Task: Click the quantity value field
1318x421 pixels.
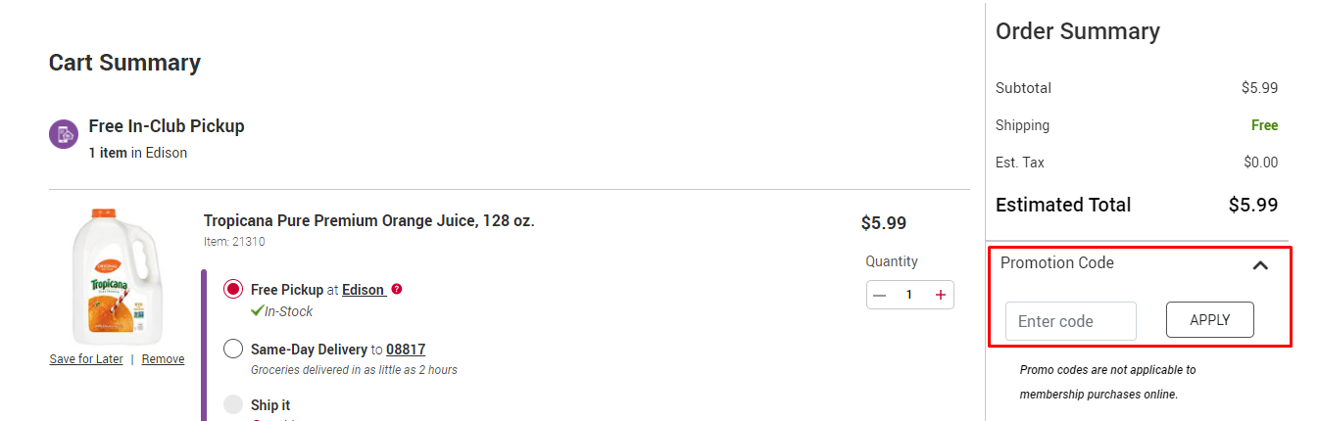Action: click(909, 295)
